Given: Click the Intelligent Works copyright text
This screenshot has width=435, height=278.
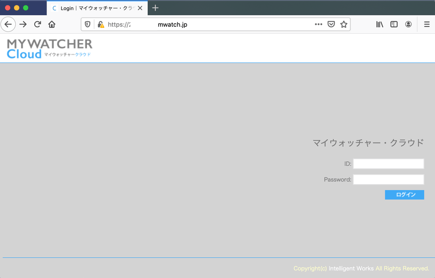Looking at the screenshot, I should [x=351, y=268].
